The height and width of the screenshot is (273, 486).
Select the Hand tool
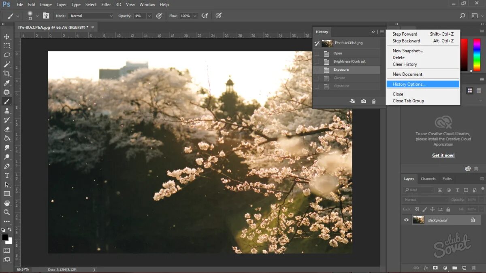pyautogui.click(x=7, y=203)
